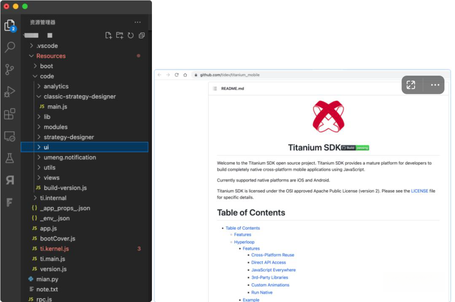Click the LICENSE link in README
Screen dimensions: 455x302
pos(419,191)
